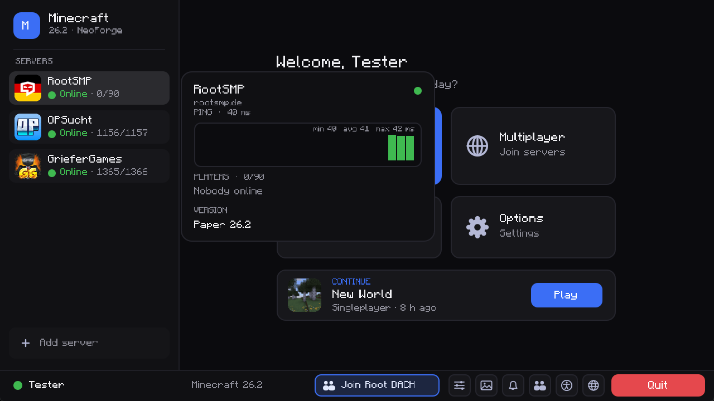This screenshot has height=401, width=714.
Task: Click the "Nobody online" text
Action: point(228,191)
